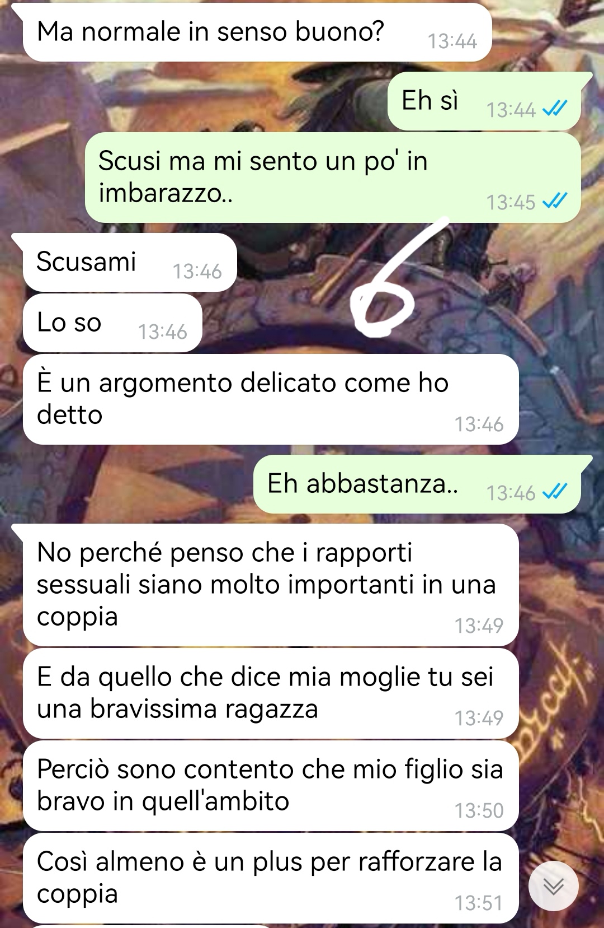Image resolution: width=604 pixels, height=928 pixels.
Task: Tap blue read ticks on 'Eh sì'
Action: 555,109
